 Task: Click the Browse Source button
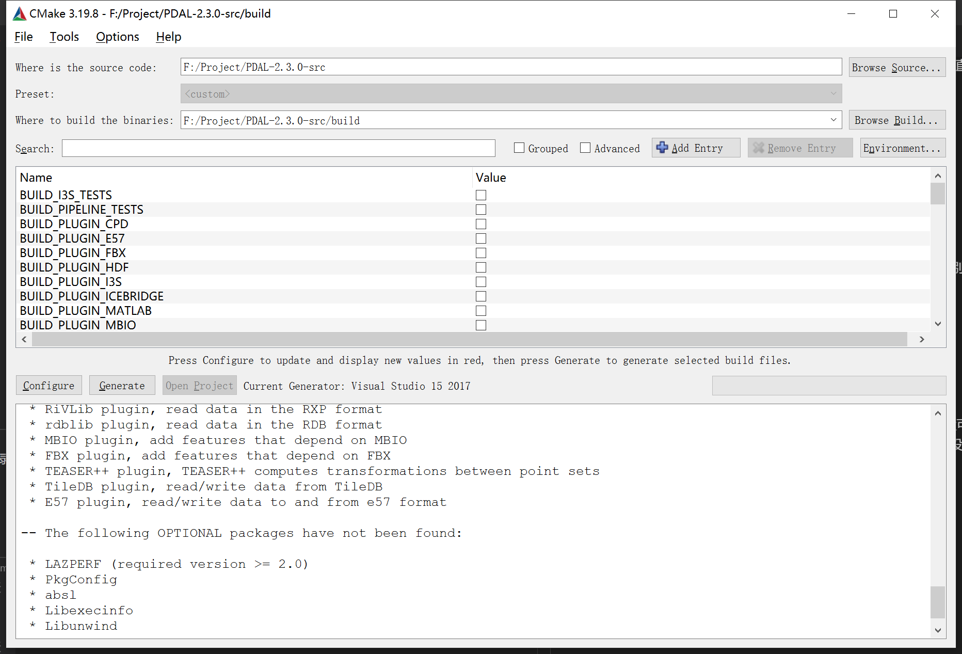897,68
